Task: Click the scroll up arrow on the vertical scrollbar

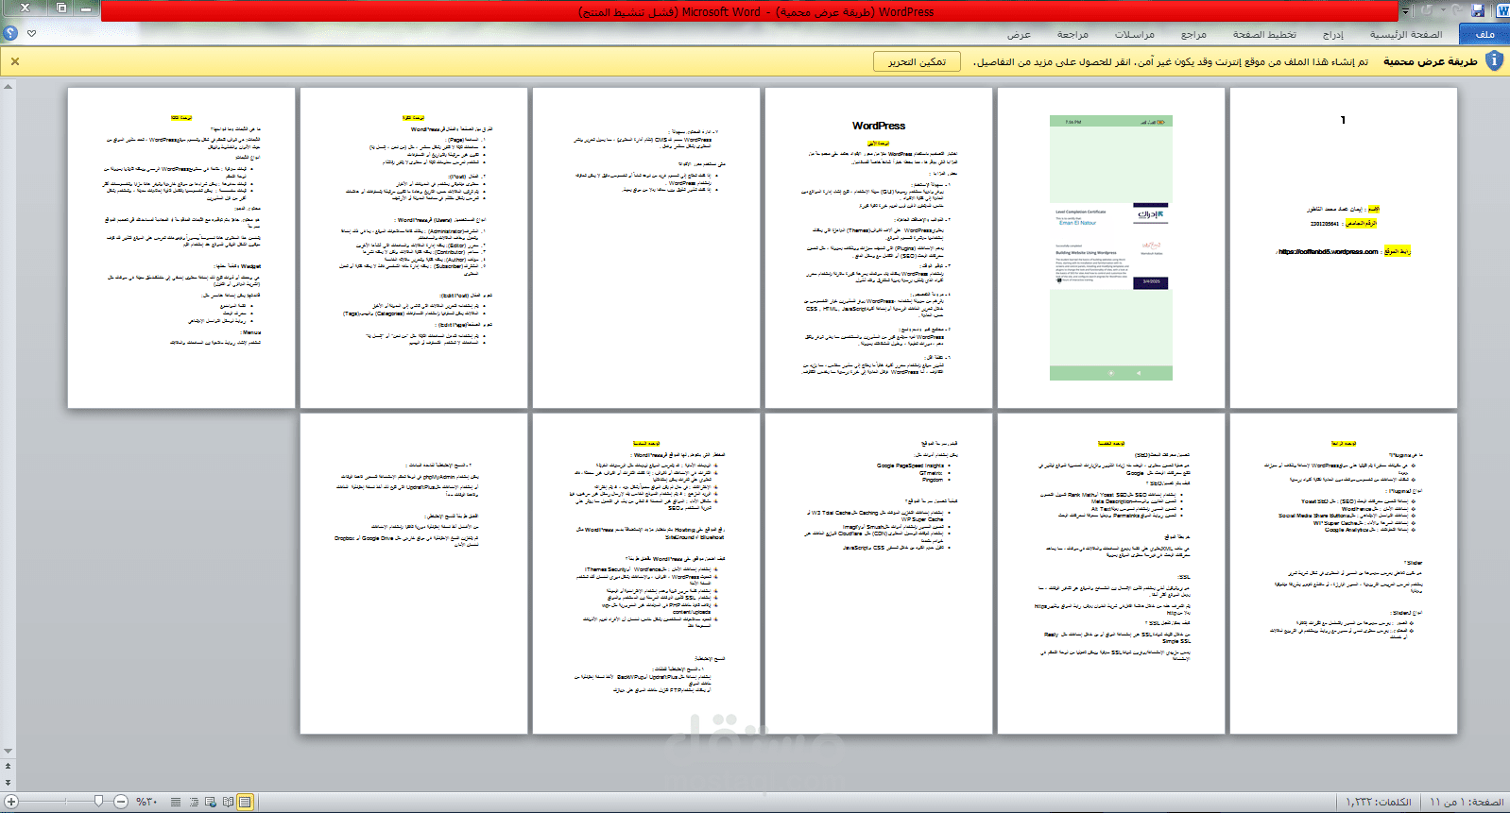Action: 8,86
